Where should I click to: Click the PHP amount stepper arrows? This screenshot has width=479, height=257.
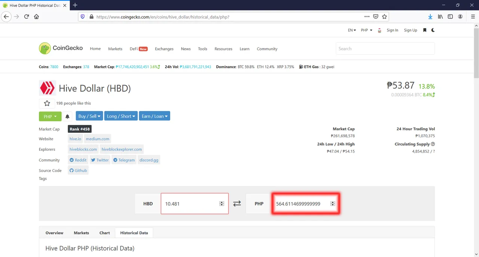(333, 204)
